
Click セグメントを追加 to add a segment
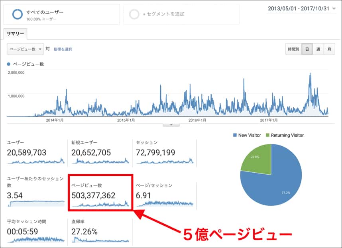[x=163, y=14]
